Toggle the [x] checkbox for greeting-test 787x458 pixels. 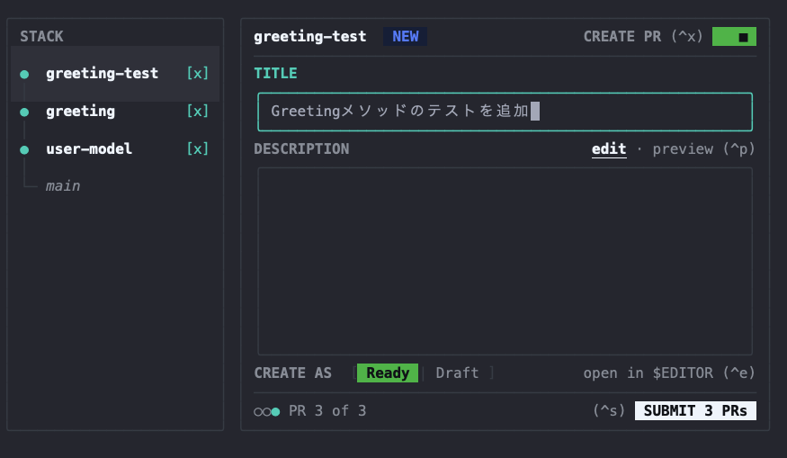click(x=198, y=73)
